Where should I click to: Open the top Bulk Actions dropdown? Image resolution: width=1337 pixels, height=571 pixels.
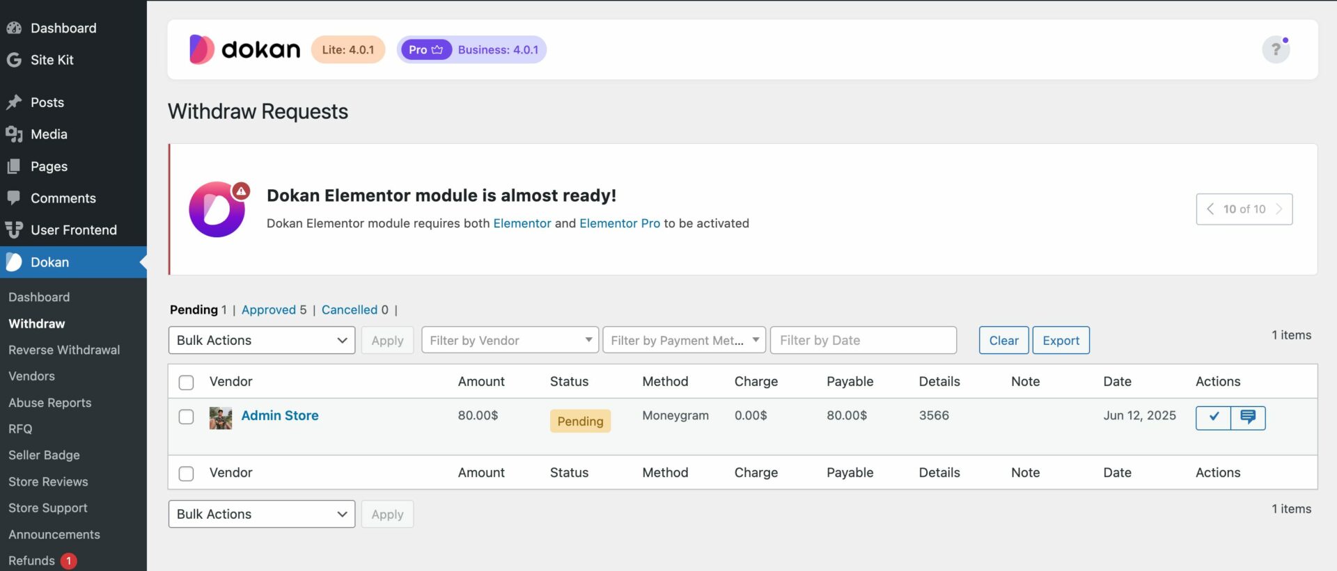click(x=262, y=340)
